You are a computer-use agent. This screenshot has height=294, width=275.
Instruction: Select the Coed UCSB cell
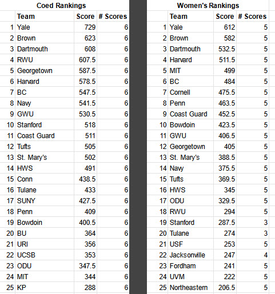pyautogui.click(x=45, y=255)
